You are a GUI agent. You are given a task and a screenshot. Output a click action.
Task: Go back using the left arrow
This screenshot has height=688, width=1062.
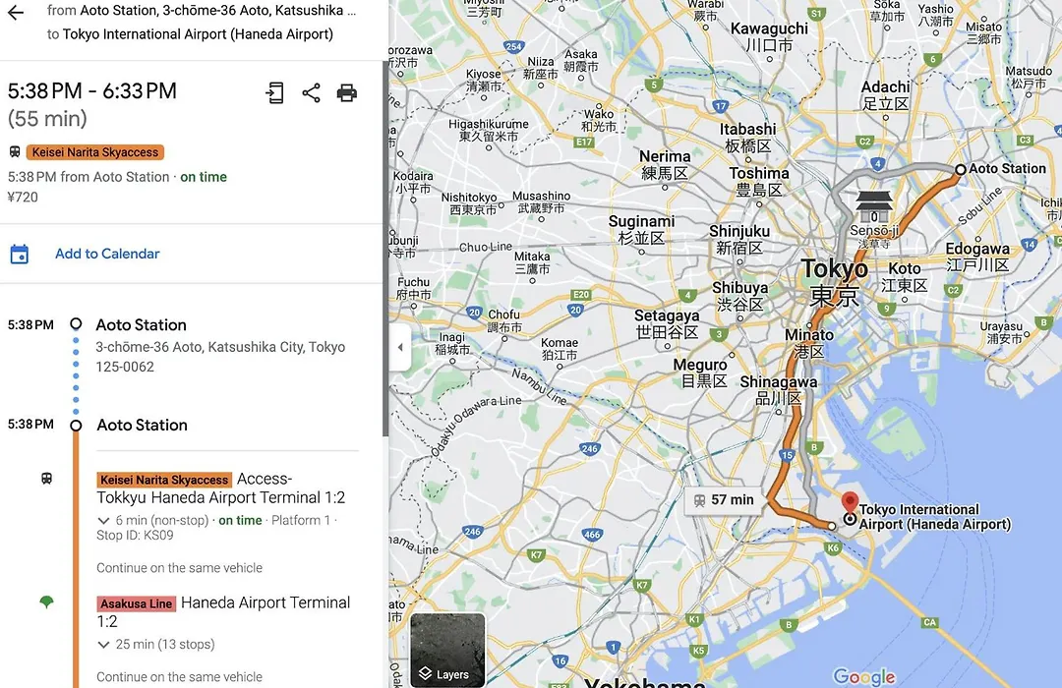(15, 12)
